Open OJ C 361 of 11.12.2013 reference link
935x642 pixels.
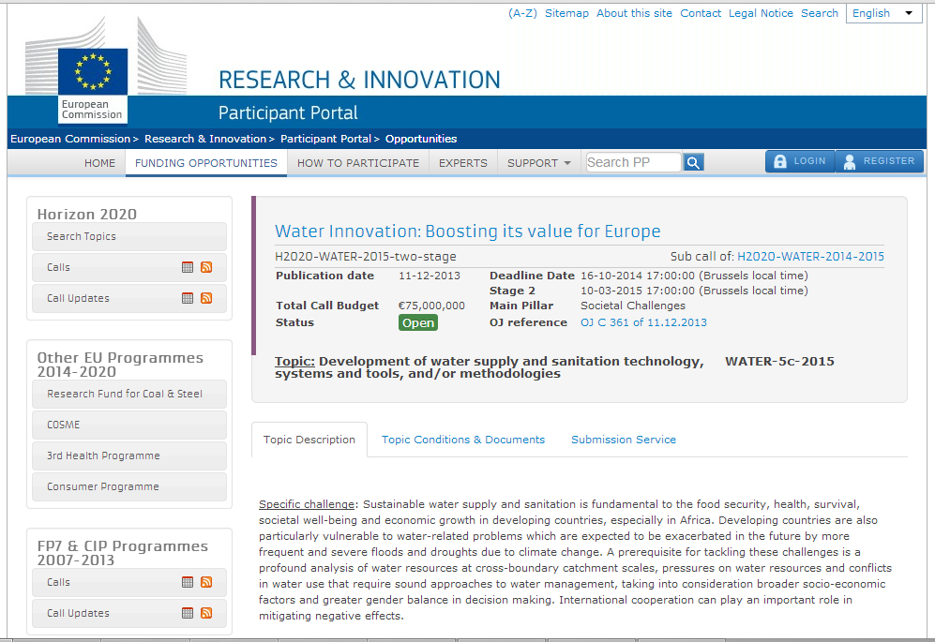click(x=643, y=322)
